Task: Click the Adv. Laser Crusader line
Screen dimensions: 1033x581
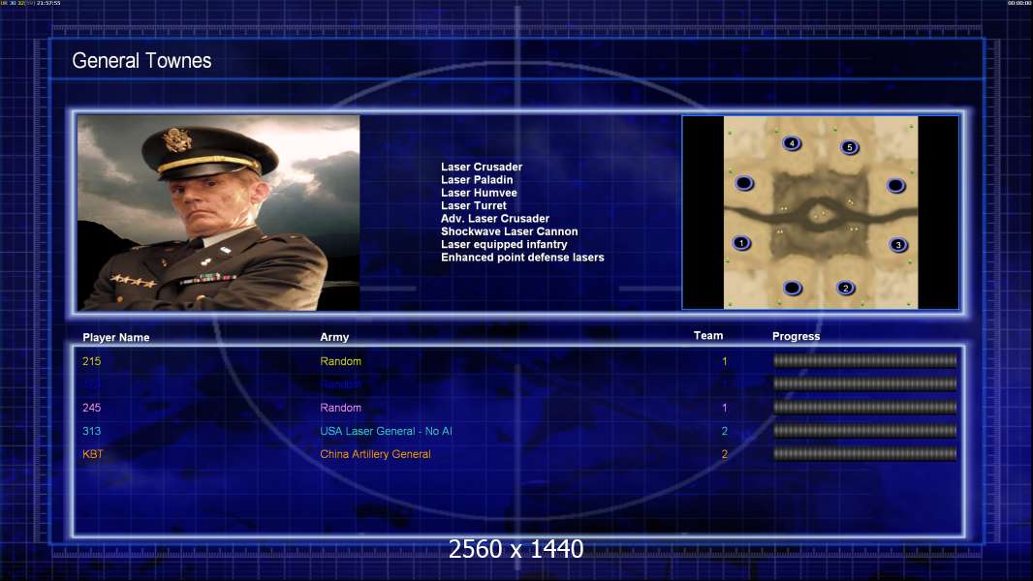Action: tap(495, 219)
